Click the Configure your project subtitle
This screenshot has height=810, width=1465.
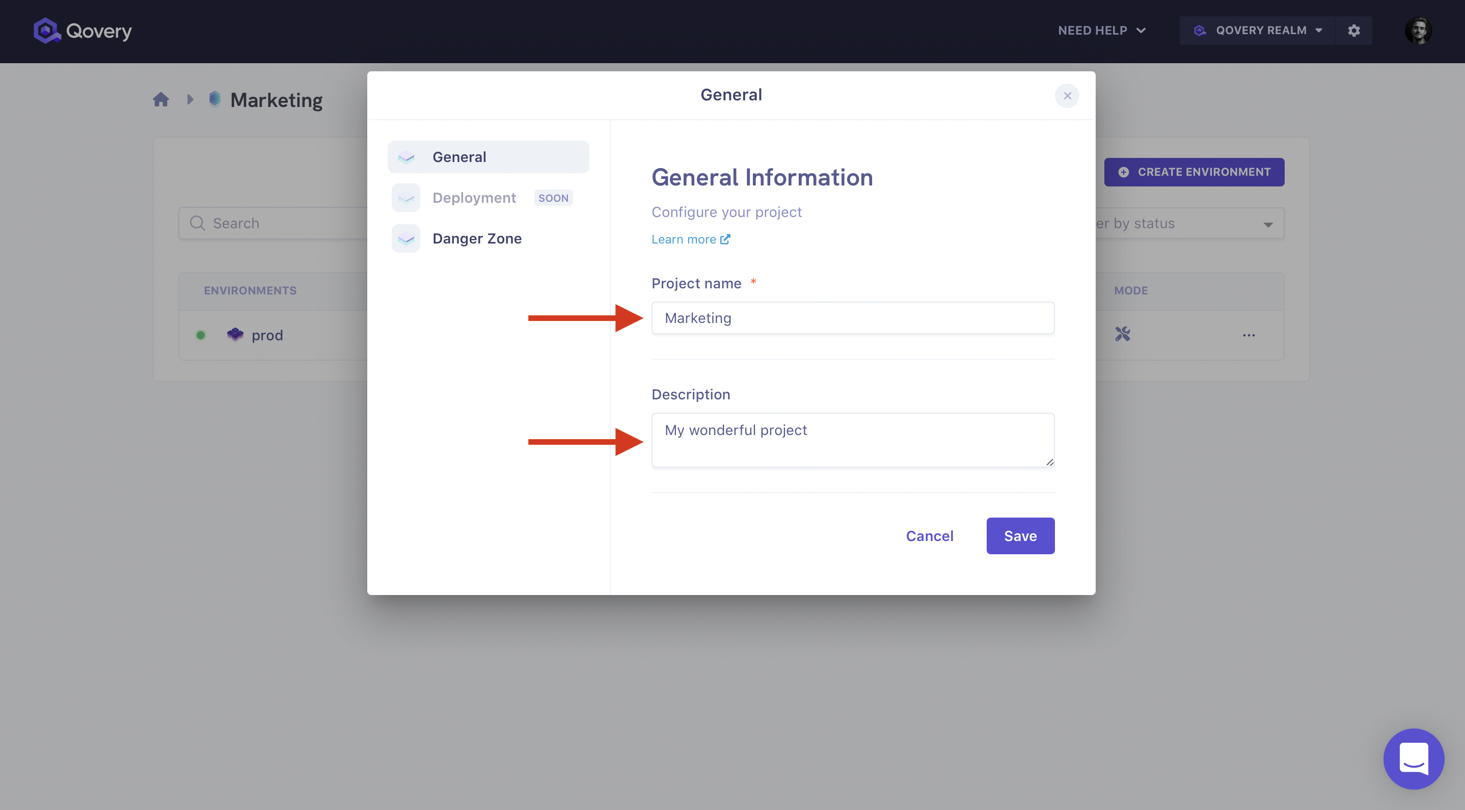coord(726,212)
